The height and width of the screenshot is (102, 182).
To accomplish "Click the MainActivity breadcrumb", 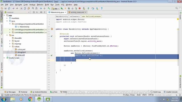I will pyautogui.click(x=62, y=16).
